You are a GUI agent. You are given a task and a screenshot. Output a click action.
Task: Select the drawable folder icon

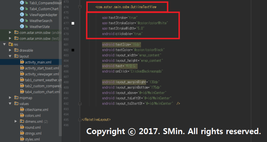[x=16, y=50]
